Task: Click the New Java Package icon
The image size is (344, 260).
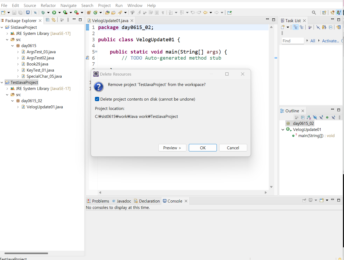Action: [89, 13]
